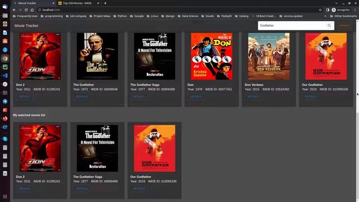Open the django bookmark folder
This screenshot has height=202, width=359.
[x=168, y=16]
